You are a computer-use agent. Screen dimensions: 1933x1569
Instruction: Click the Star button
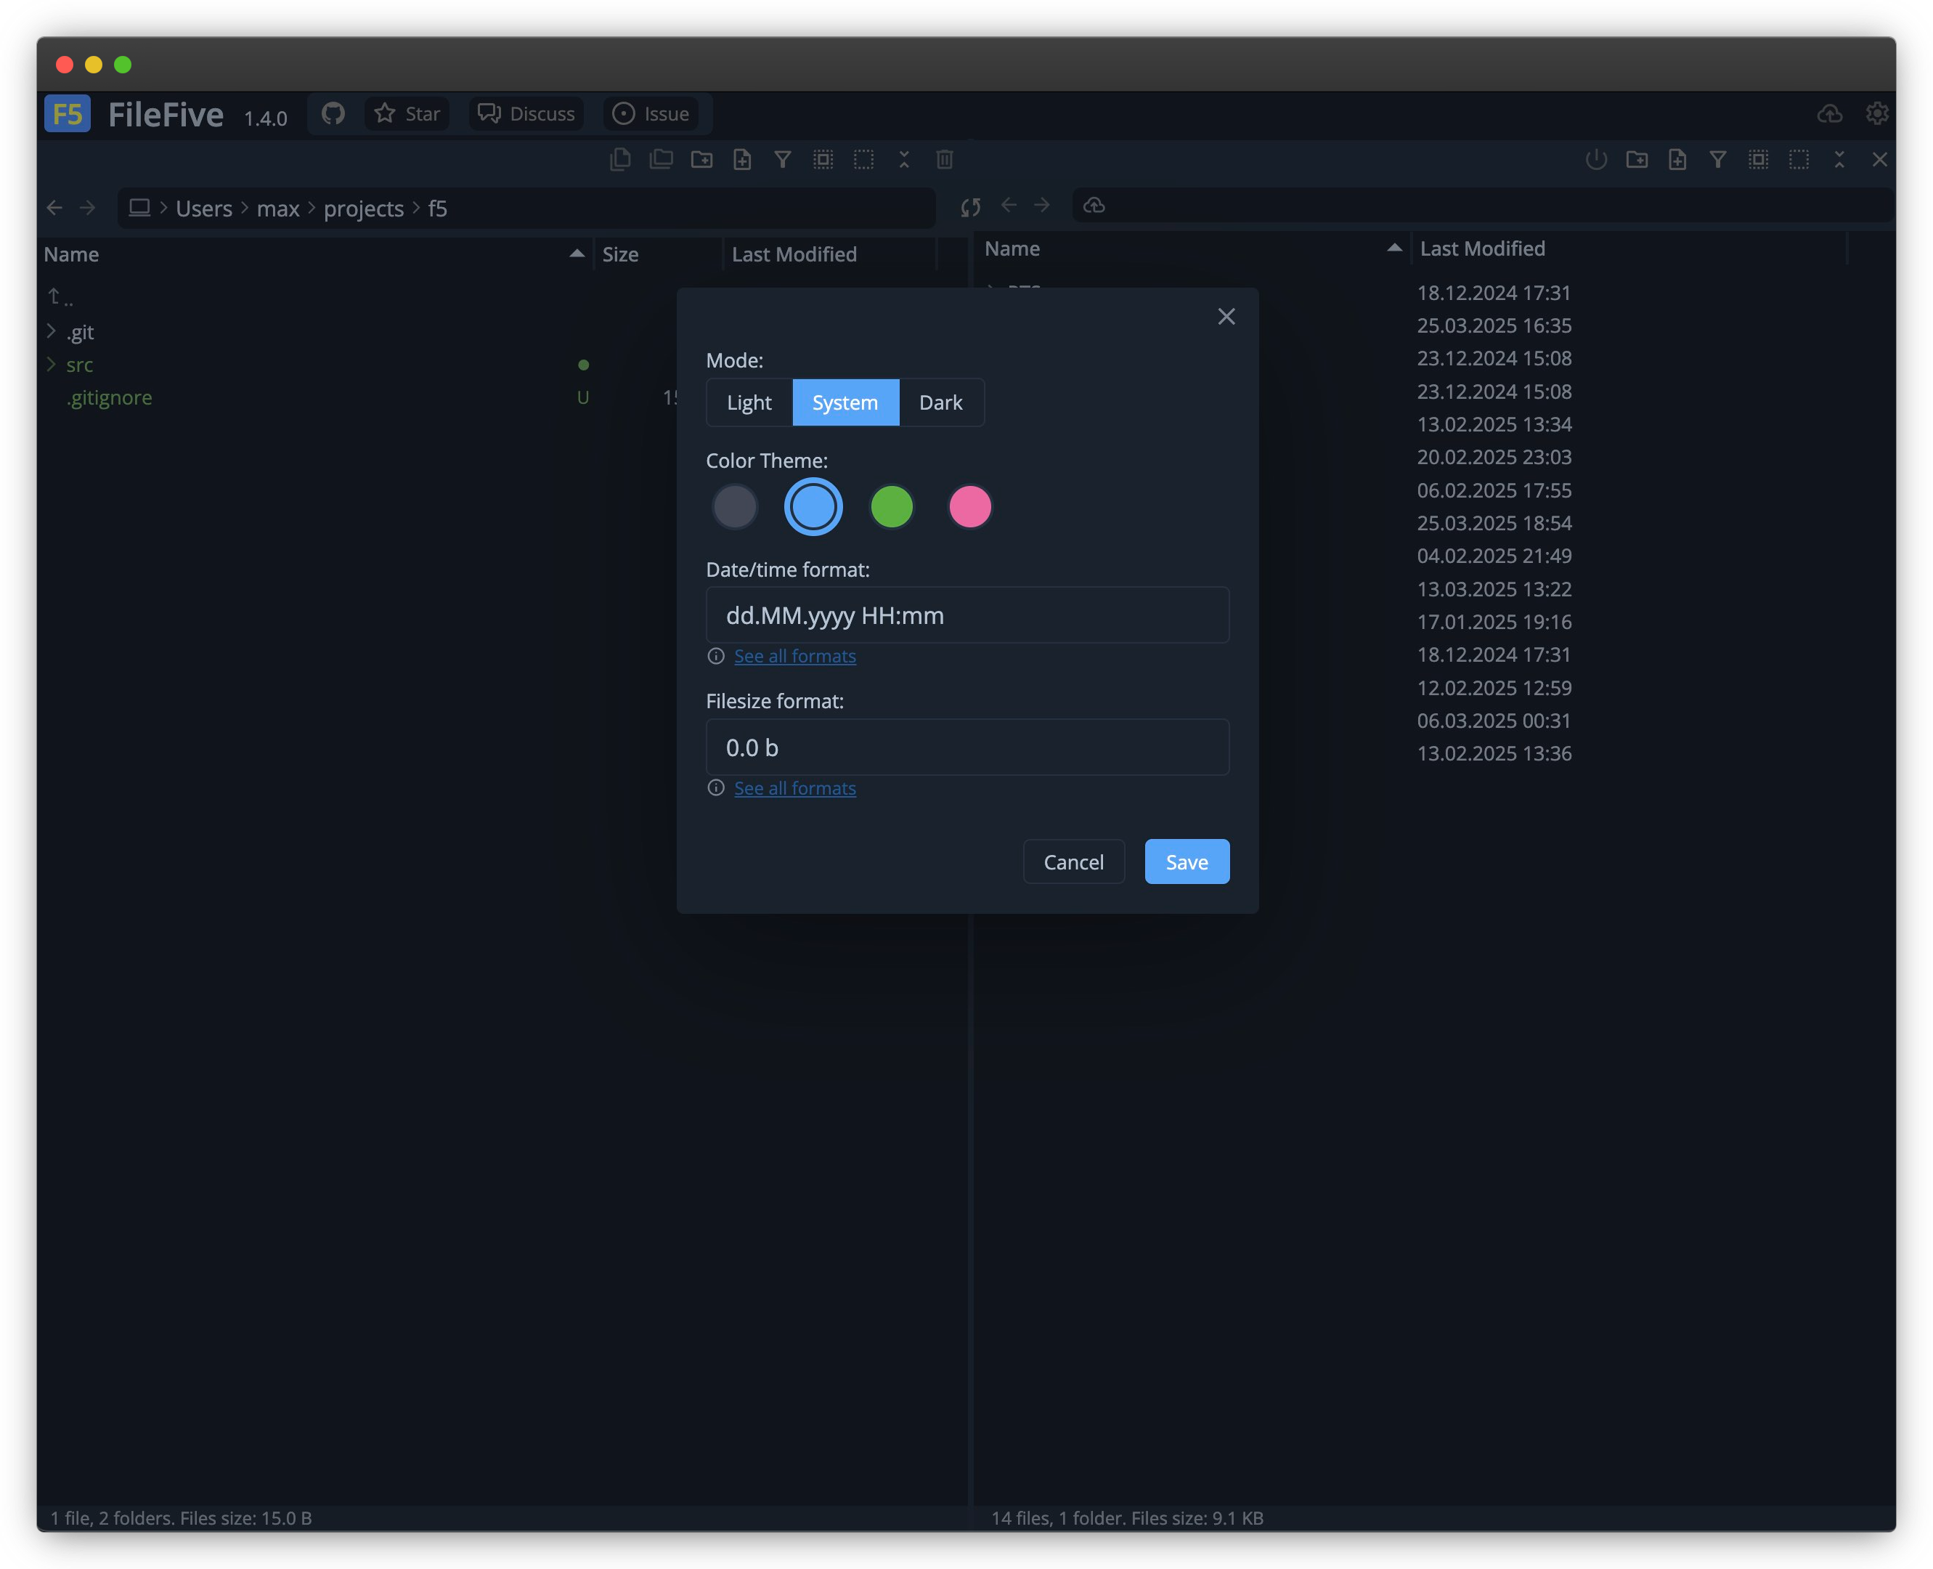(407, 114)
